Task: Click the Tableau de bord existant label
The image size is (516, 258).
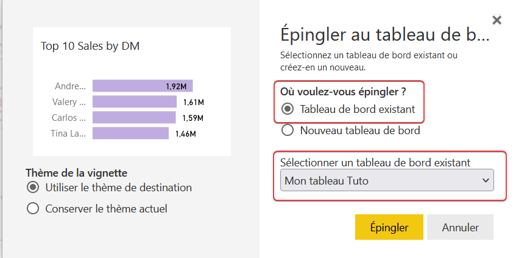Action: pos(358,109)
